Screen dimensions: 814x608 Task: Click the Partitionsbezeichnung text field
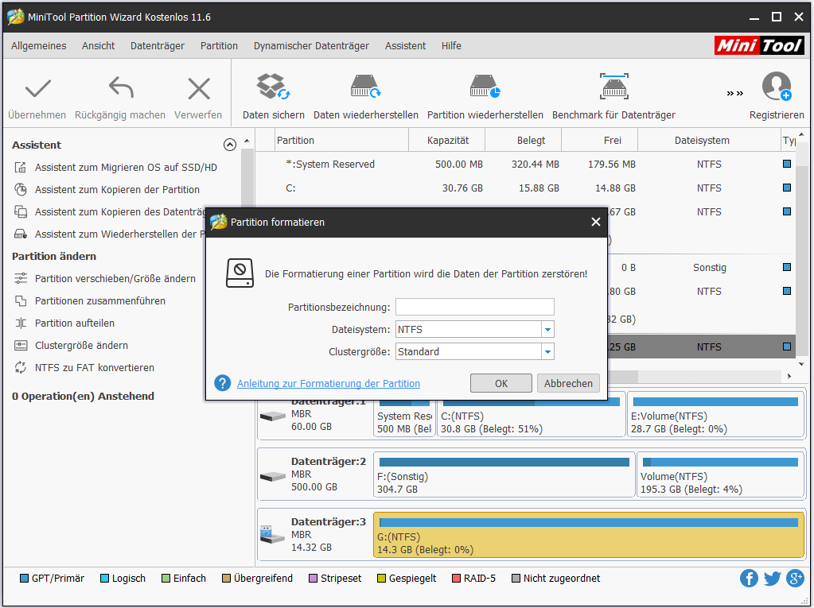474,307
